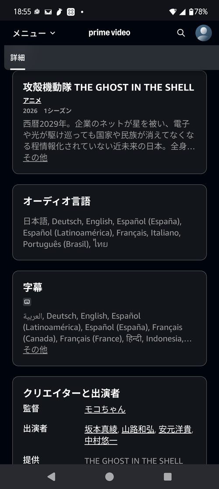Open the アニメ genre link
The width and height of the screenshot is (219, 489).
point(32,101)
